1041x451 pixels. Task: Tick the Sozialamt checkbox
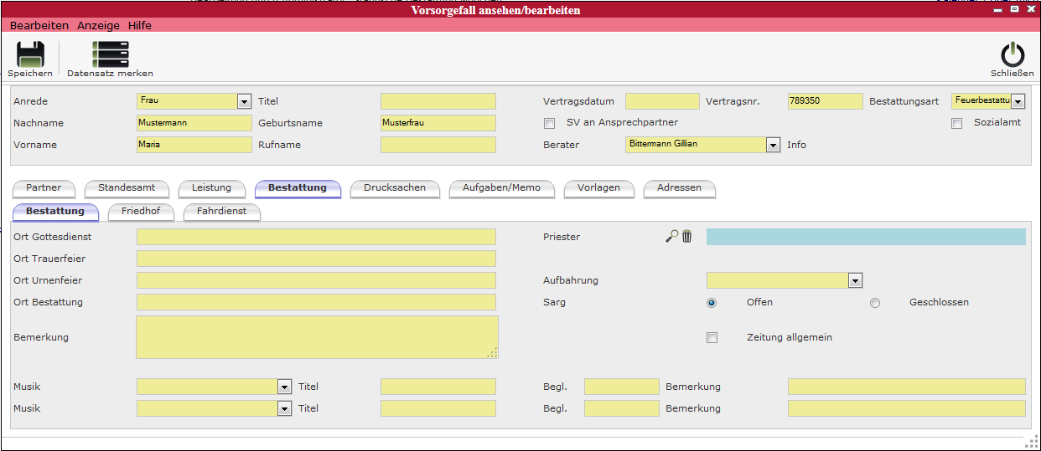coord(957,124)
